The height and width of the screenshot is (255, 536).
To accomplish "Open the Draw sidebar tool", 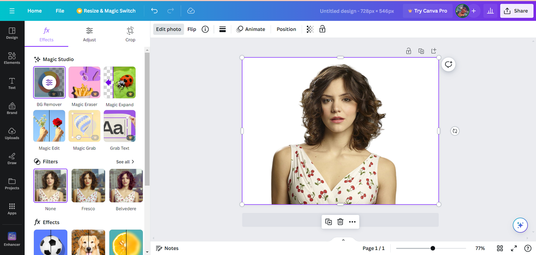I will [12, 159].
